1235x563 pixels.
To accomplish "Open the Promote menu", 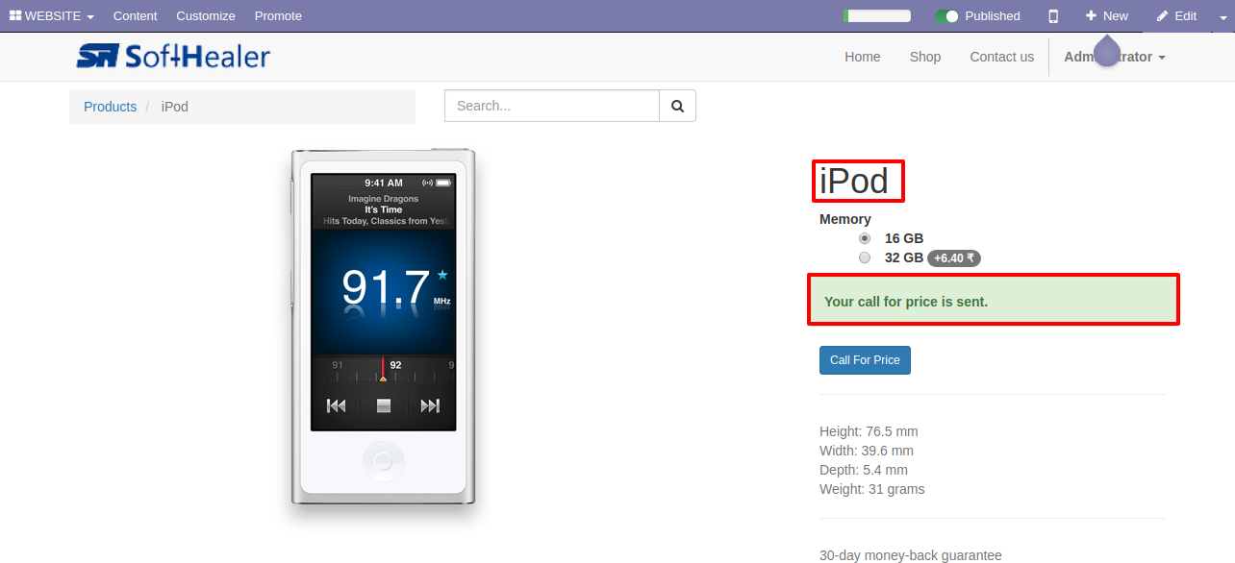I will tap(278, 16).
